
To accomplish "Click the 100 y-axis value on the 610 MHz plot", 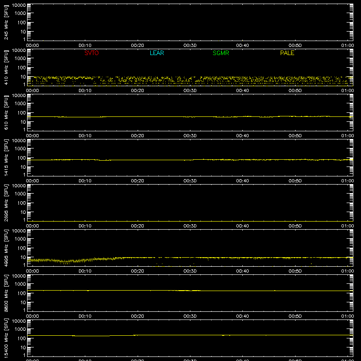I will [x=22, y=113].
